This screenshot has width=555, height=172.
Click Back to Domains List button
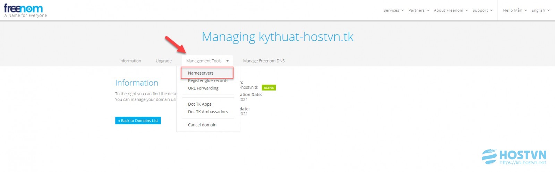click(138, 121)
